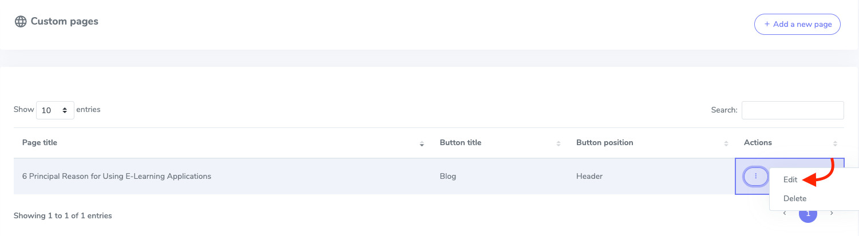Click the Custom pages heading text

tap(64, 22)
